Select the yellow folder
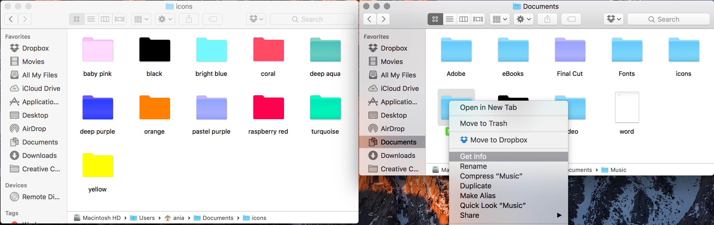 click(x=98, y=165)
